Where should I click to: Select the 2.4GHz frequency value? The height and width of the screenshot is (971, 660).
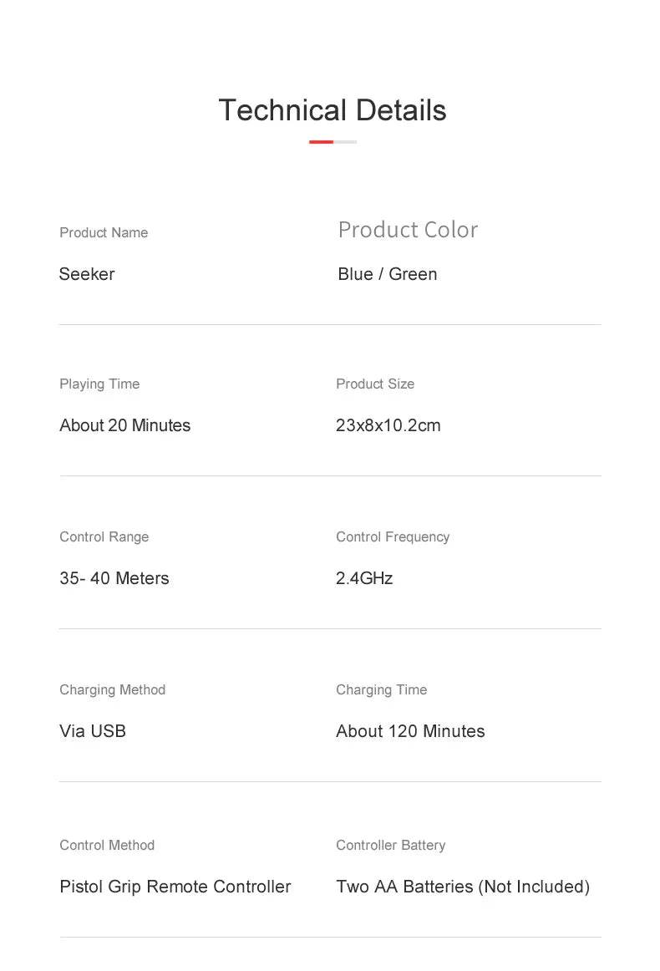coord(364,578)
